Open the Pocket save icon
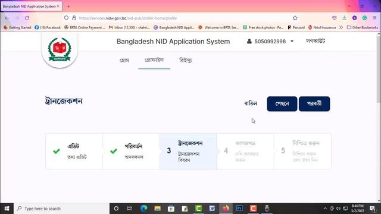 click(335, 18)
